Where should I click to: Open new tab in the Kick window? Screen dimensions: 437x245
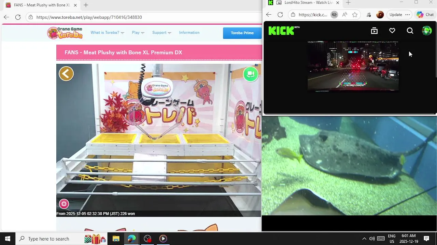(348, 3)
